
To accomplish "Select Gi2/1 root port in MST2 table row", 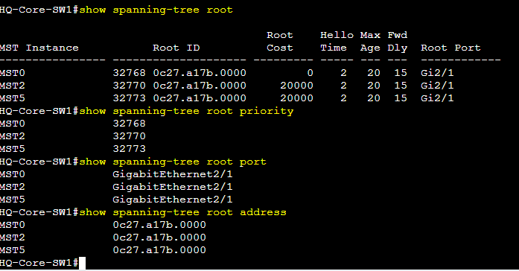I will coord(437,86).
